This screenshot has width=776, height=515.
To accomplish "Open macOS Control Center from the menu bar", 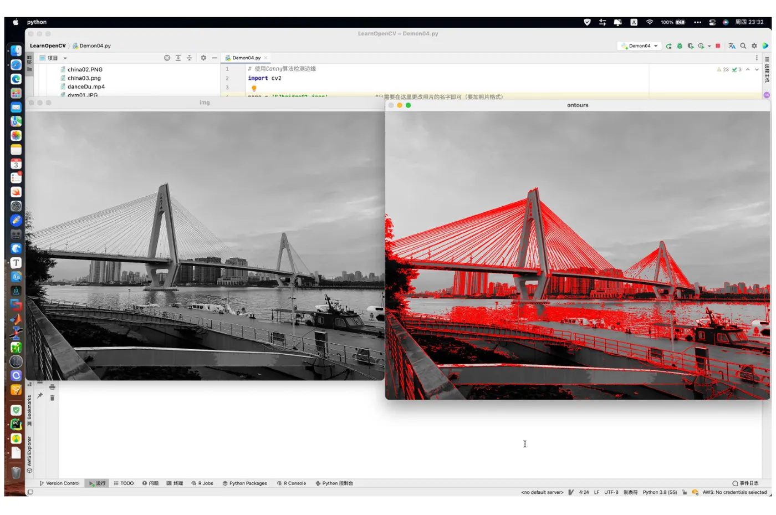I will click(712, 22).
